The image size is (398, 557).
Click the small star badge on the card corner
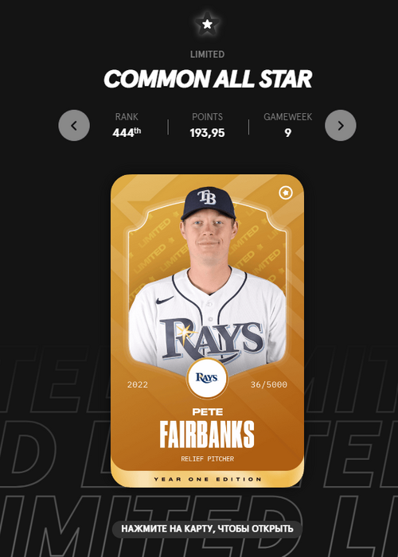pos(286,193)
